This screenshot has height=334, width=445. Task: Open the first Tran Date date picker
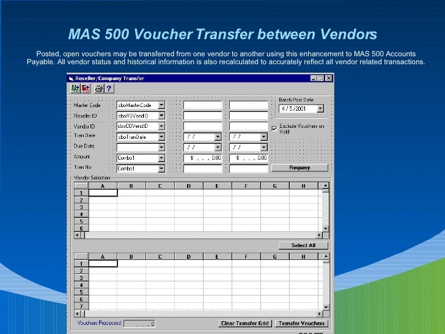[218, 137]
